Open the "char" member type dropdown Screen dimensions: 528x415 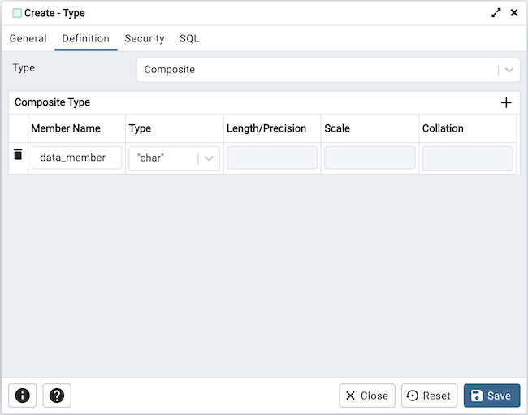coord(209,158)
